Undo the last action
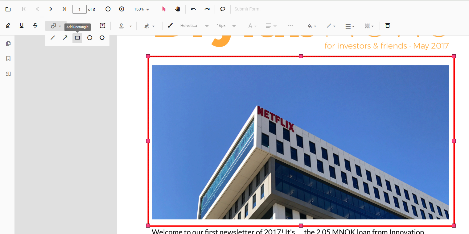The height and width of the screenshot is (234, 469). point(193,9)
